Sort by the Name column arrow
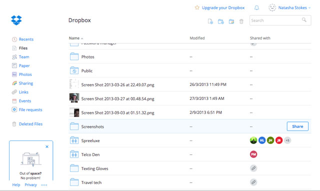The image size is (320, 191). (x=82, y=38)
